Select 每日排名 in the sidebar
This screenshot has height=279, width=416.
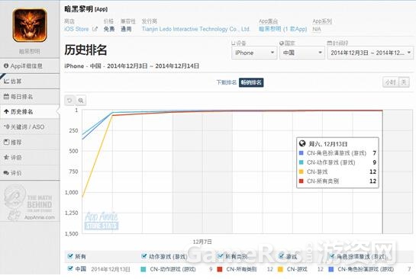coord(30,97)
